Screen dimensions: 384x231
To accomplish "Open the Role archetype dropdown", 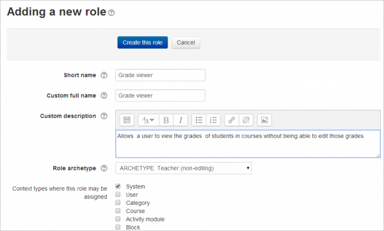I will 184,168.
